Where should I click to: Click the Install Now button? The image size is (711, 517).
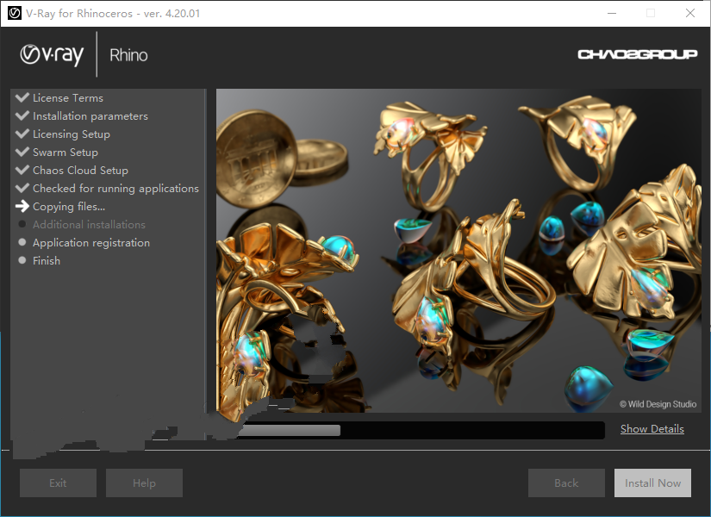[x=652, y=483]
